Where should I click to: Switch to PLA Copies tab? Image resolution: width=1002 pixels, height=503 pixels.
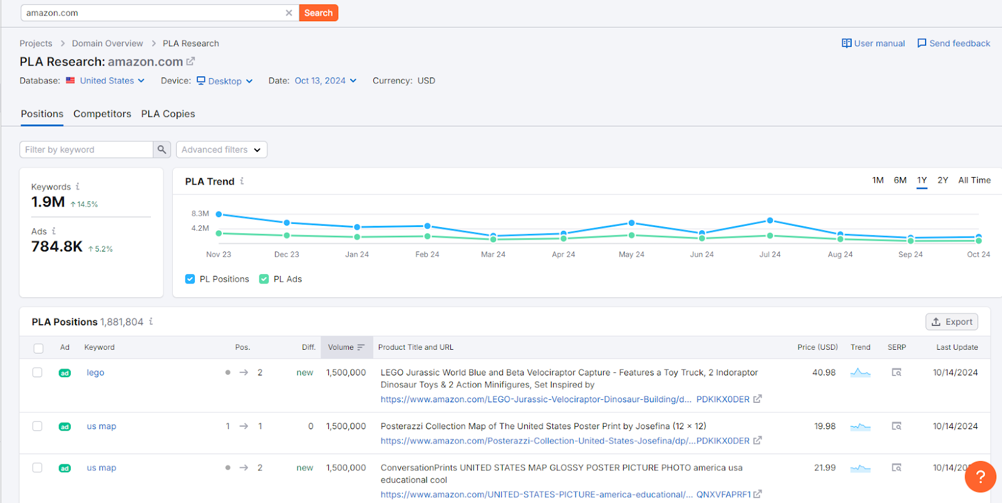point(168,114)
